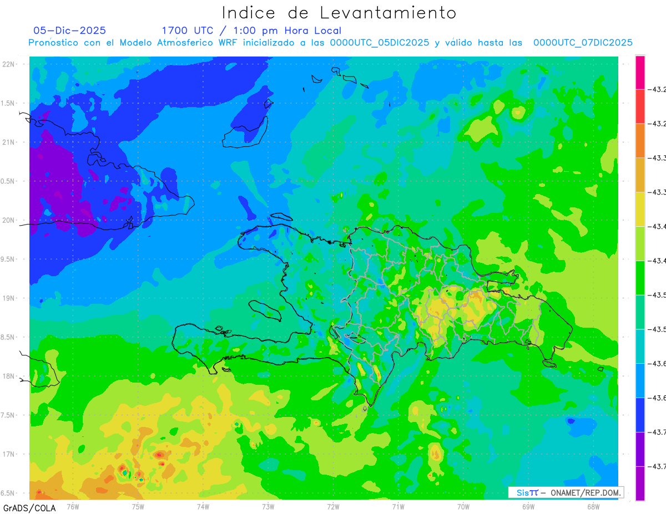The width and height of the screenshot is (666, 514).
Task: Click the 19N latitude axis label
Action: click(x=8, y=298)
